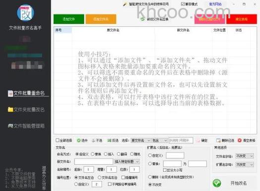Toggle the 兼容模式 checkbox at top
The image size is (260, 191).
(x=183, y=4)
